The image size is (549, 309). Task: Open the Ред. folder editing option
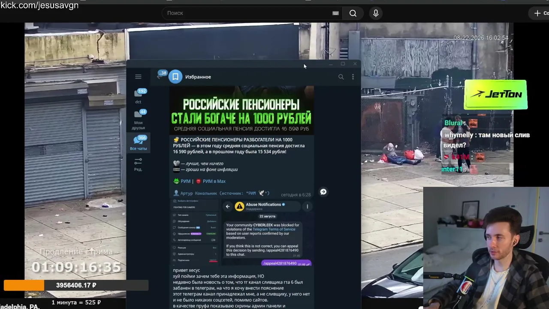pos(138,164)
